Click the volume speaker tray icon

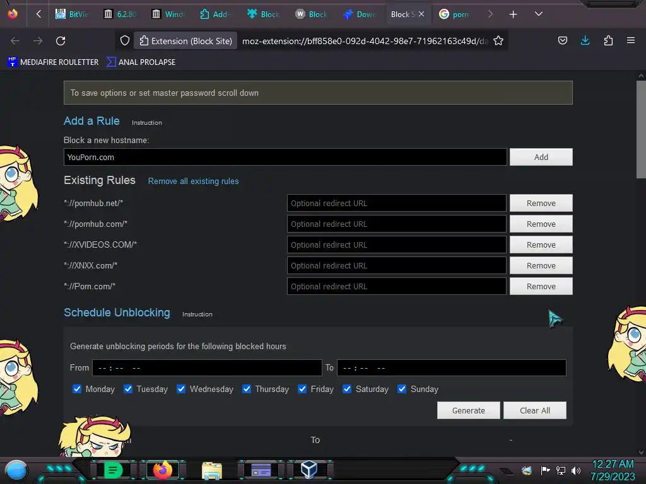(576, 470)
